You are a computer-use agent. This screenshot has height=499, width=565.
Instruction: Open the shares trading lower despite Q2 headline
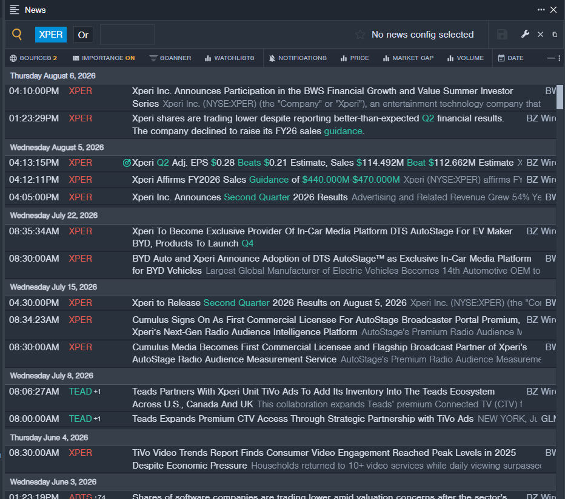click(318, 124)
